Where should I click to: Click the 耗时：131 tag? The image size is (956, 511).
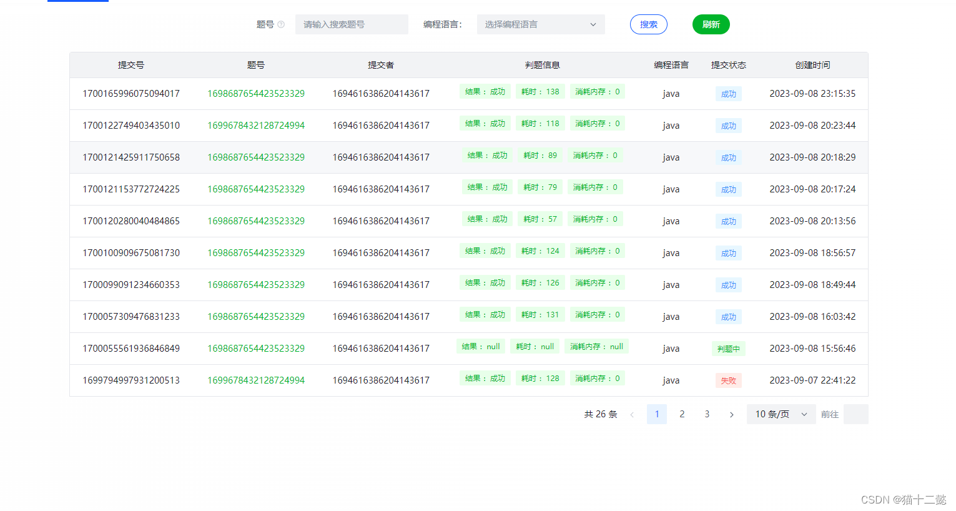coord(540,315)
